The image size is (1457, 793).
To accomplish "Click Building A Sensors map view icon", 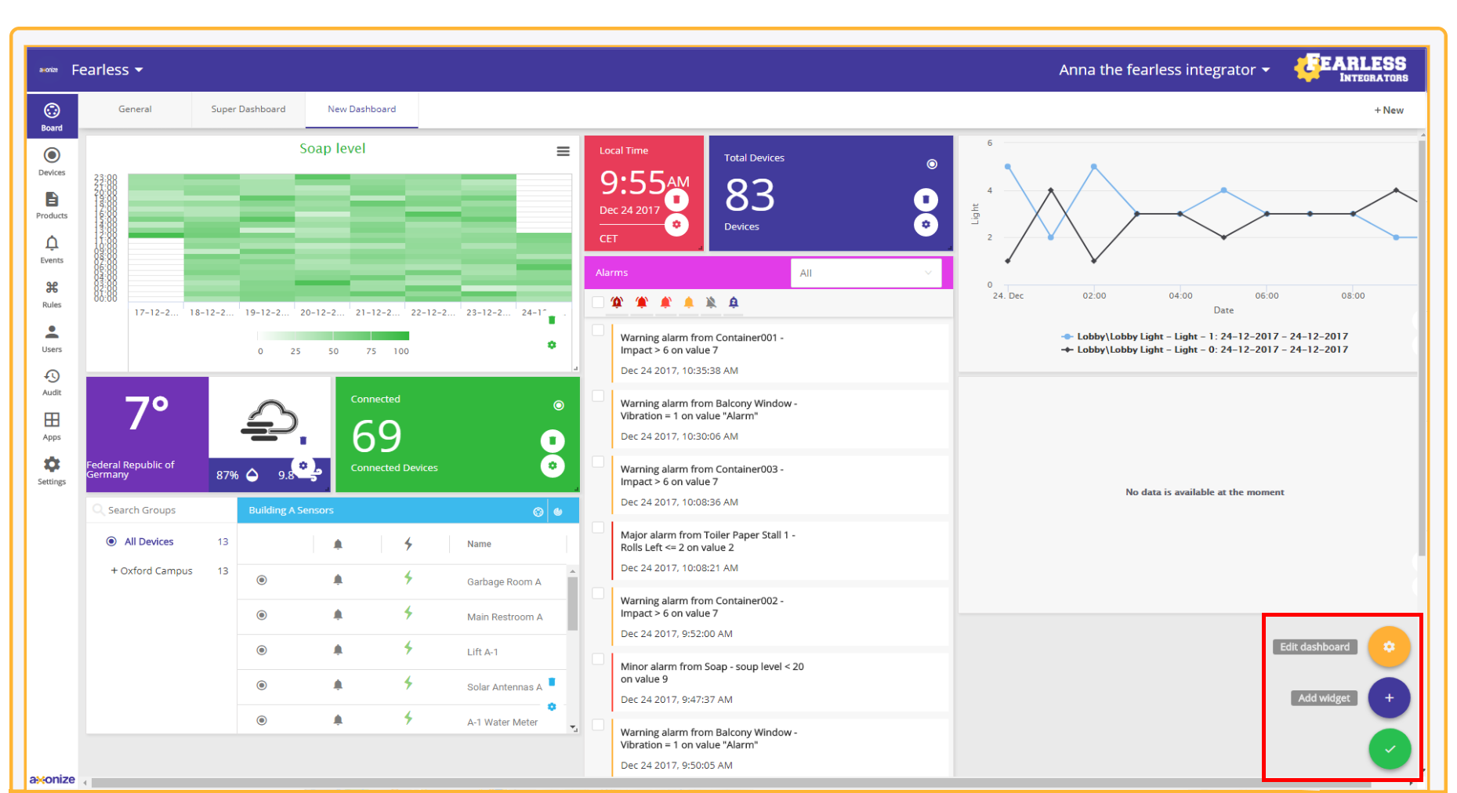I will pos(538,512).
